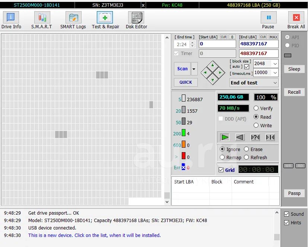The width and height of the screenshot is (308, 247).
Task: Select the Erase radio button
Action: tap(246, 149)
